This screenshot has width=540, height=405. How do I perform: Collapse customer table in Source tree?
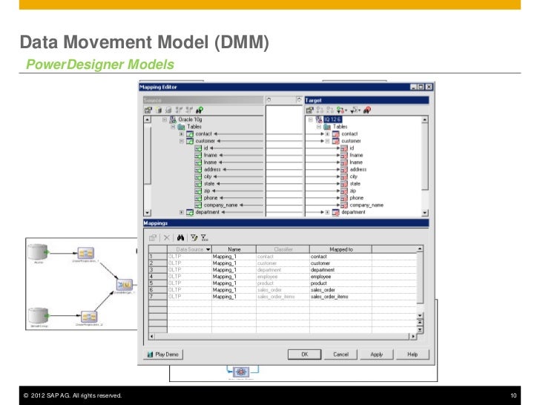[x=182, y=141]
